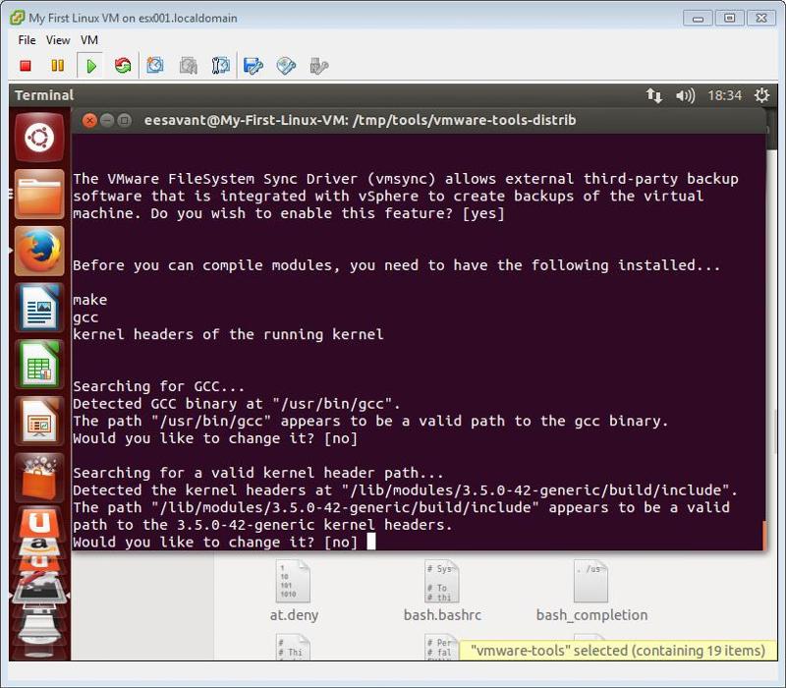Click the green Power On play button

tap(90, 66)
